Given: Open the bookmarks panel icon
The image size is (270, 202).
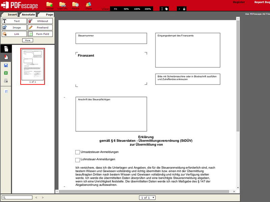Looking at the screenshot, I should coord(6,57).
